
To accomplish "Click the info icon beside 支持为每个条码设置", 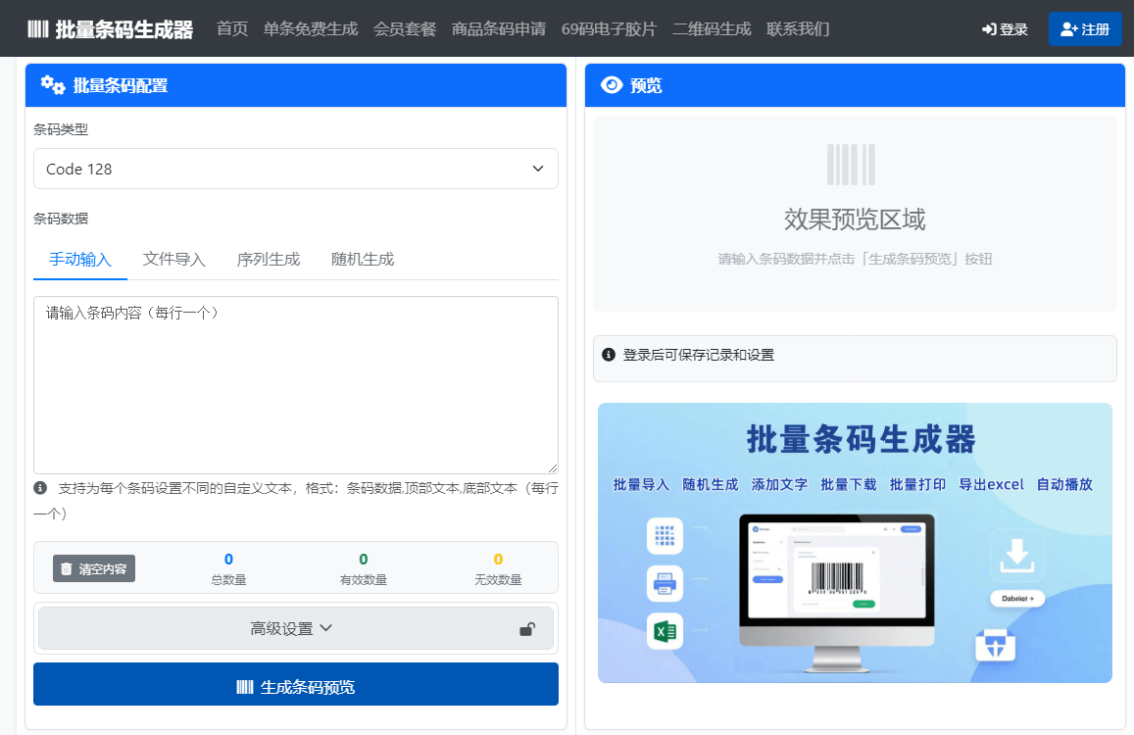I will coord(40,488).
